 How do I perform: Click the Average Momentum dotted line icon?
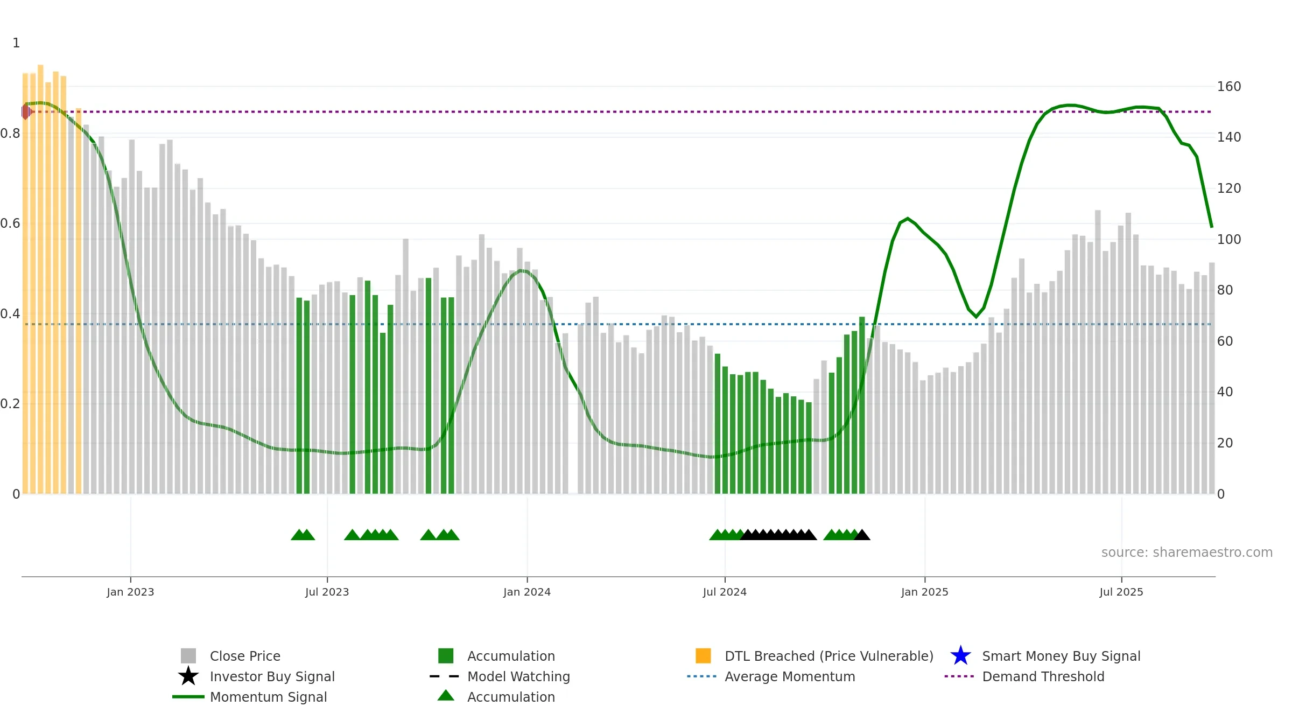[x=702, y=676]
